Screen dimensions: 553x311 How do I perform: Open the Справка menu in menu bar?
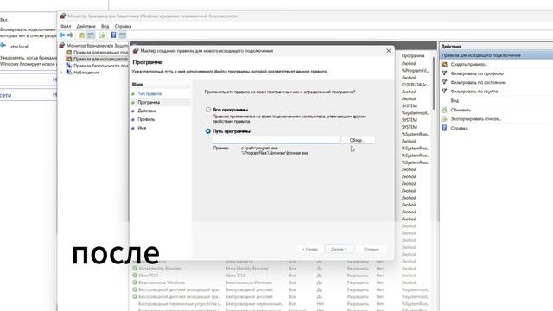(x=123, y=26)
